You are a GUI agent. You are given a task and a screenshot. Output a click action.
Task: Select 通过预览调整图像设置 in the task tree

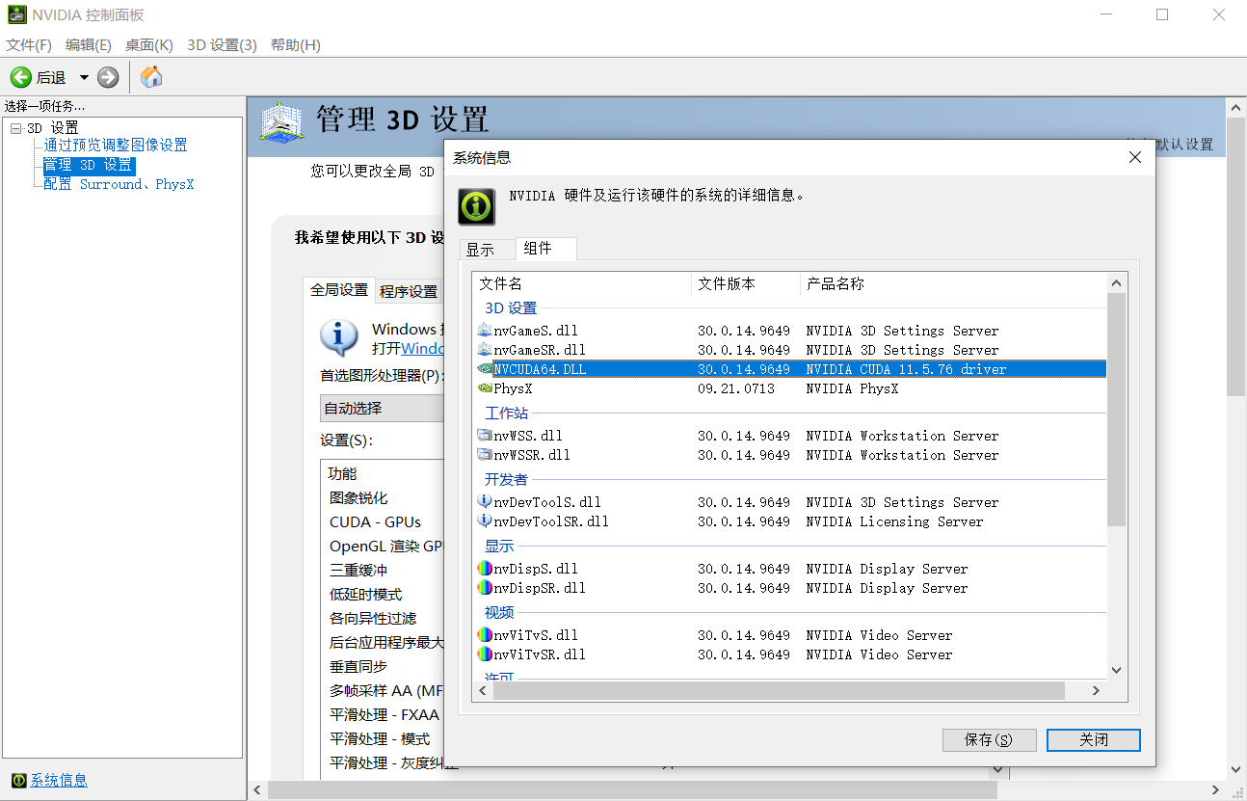pos(116,146)
